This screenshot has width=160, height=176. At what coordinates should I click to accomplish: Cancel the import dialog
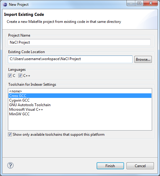(140, 166)
